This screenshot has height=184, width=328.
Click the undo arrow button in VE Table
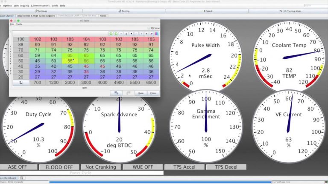[x=115, y=93]
